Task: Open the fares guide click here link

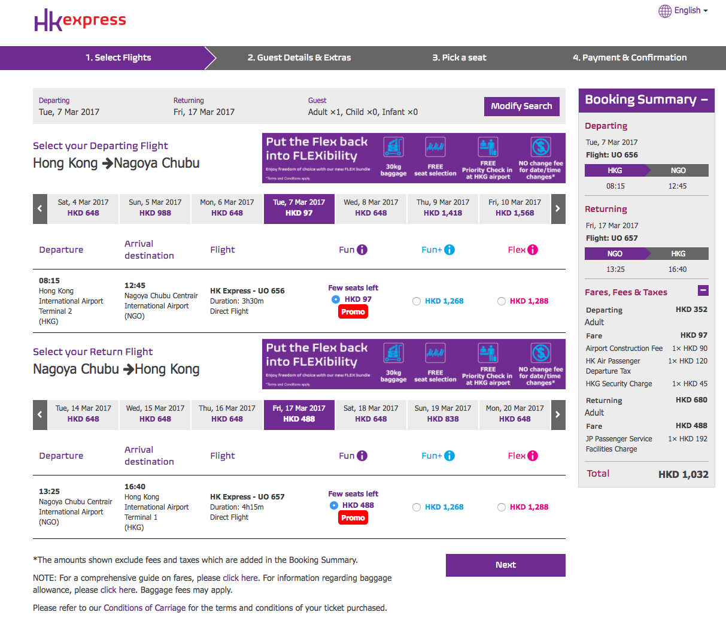Action: (x=240, y=578)
